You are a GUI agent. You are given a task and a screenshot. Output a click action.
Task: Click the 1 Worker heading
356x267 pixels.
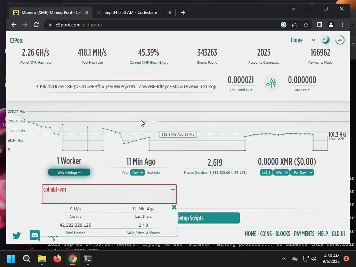(69, 161)
